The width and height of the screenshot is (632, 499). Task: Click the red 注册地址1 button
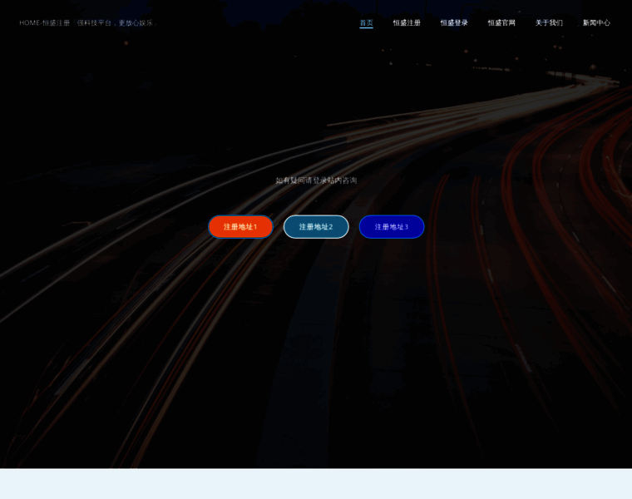pyautogui.click(x=240, y=227)
